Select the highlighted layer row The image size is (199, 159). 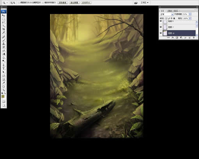coord(179,33)
